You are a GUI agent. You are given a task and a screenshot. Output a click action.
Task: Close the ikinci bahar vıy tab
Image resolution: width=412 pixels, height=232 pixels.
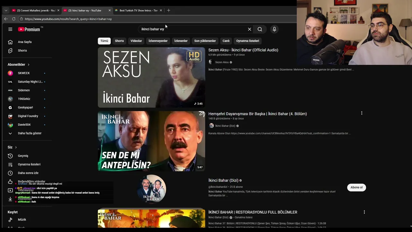[x=109, y=10]
